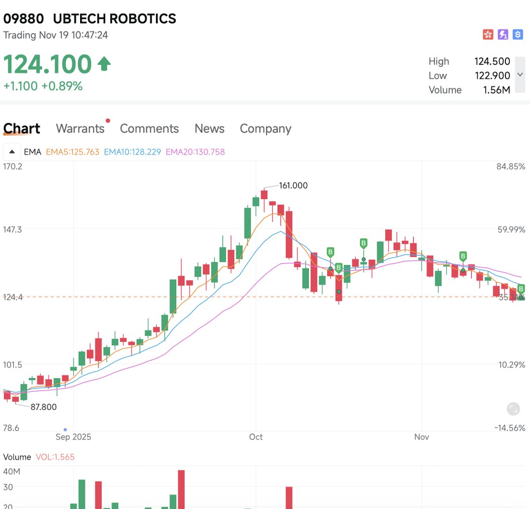Click the 84.85% right axis label
Viewport: 530px width, 509px height.
pos(511,167)
